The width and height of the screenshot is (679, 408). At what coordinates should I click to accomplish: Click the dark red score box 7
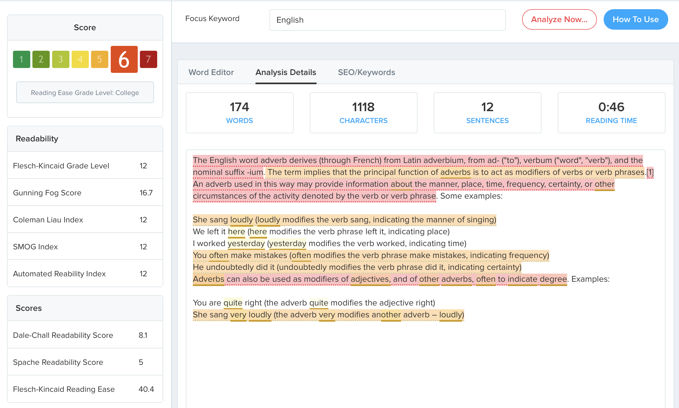point(148,59)
